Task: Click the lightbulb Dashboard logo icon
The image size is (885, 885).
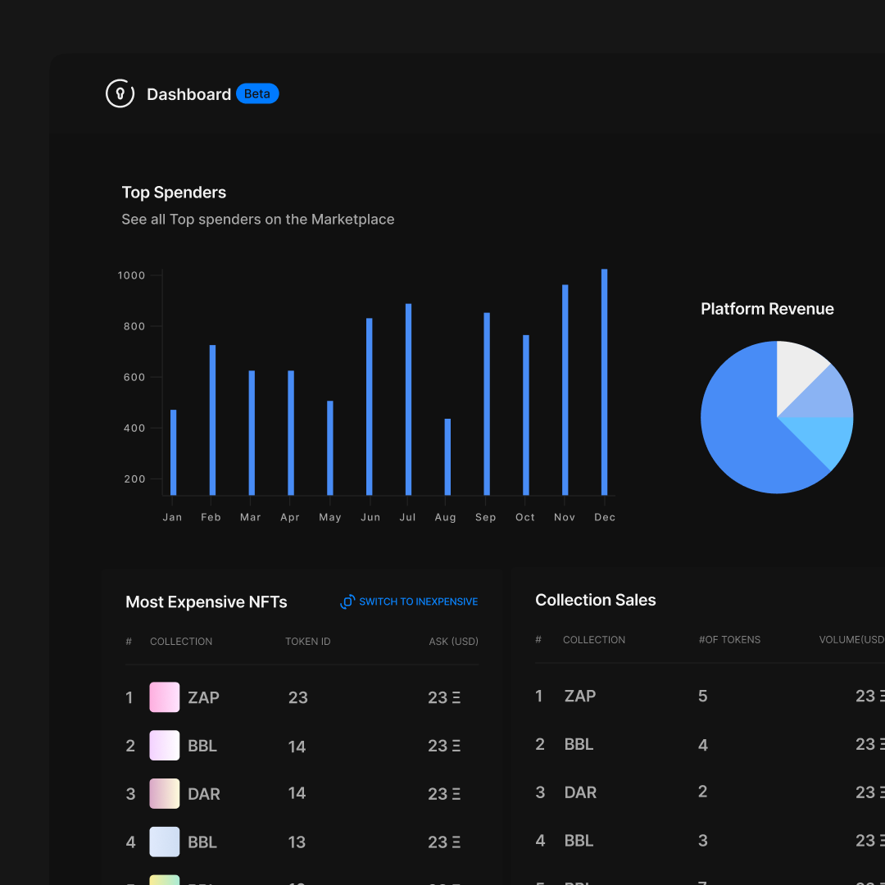Action: (x=120, y=93)
